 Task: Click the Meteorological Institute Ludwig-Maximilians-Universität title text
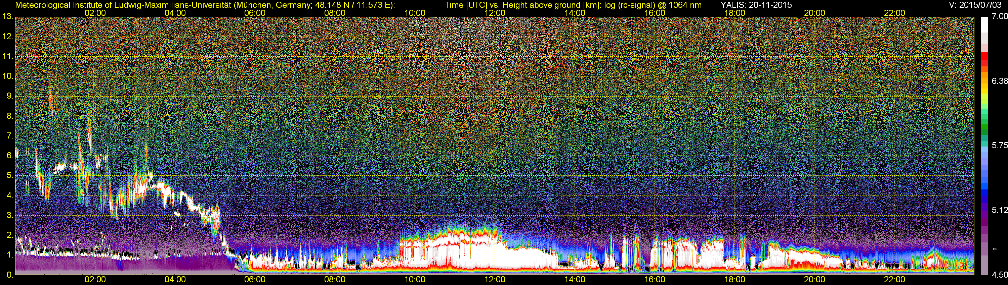[x=205, y=5]
